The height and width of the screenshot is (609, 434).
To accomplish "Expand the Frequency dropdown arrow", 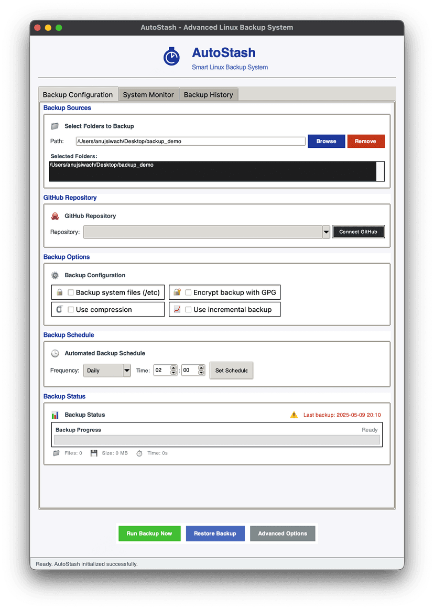I will point(127,371).
